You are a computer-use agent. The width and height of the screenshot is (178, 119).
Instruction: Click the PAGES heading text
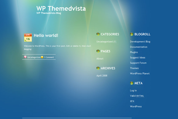(x=106, y=51)
